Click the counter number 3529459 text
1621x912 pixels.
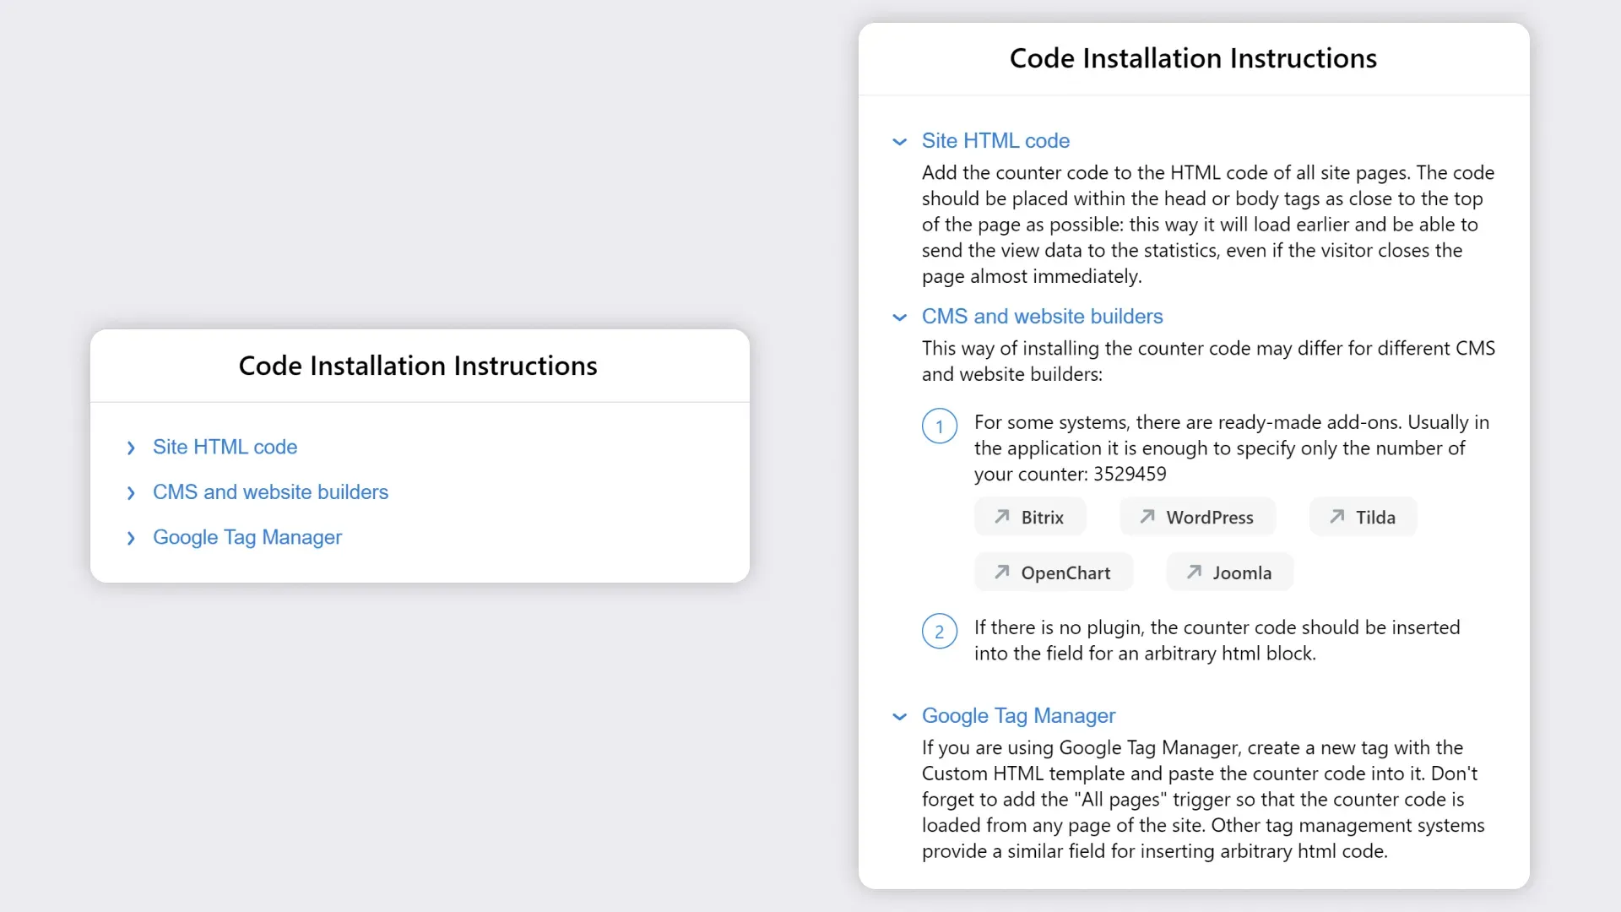click(x=1130, y=475)
